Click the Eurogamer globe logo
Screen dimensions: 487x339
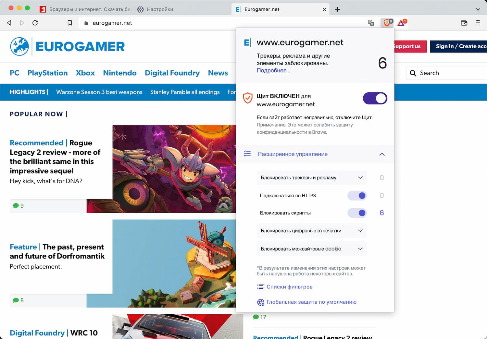coord(19,46)
